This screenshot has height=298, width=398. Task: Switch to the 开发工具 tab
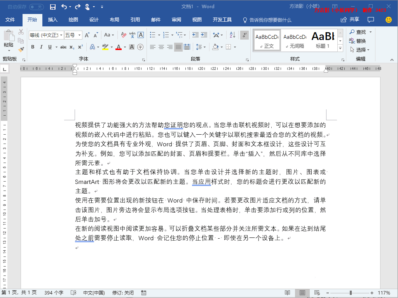(x=222, y=20)
